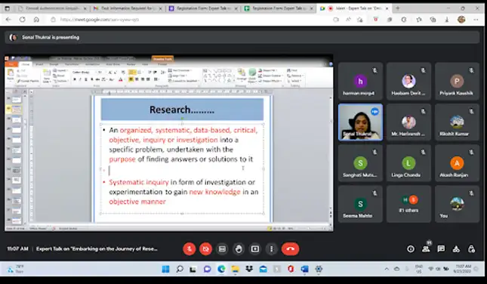Select the Rikshit Kumar participant tile

point(457,122)
